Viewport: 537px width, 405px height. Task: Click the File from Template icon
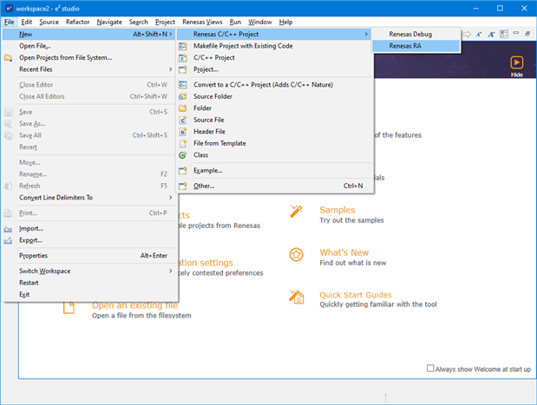183,143
